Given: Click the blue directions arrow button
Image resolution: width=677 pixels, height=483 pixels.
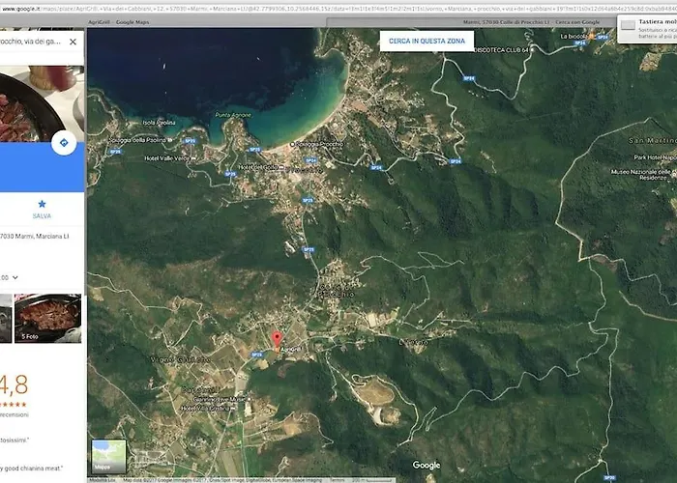Looking at the screenshot, I should (x=64, y=143).
